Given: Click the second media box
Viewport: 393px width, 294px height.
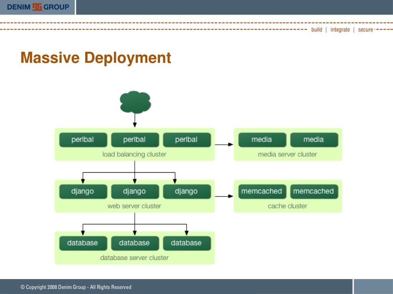Looking at the screenshot, I should 314,140.
